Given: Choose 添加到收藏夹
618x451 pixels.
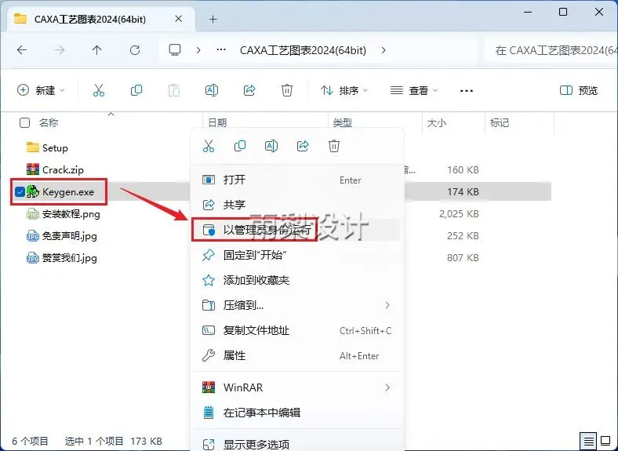Looking at the screenshot, I should tap(297, 280).
